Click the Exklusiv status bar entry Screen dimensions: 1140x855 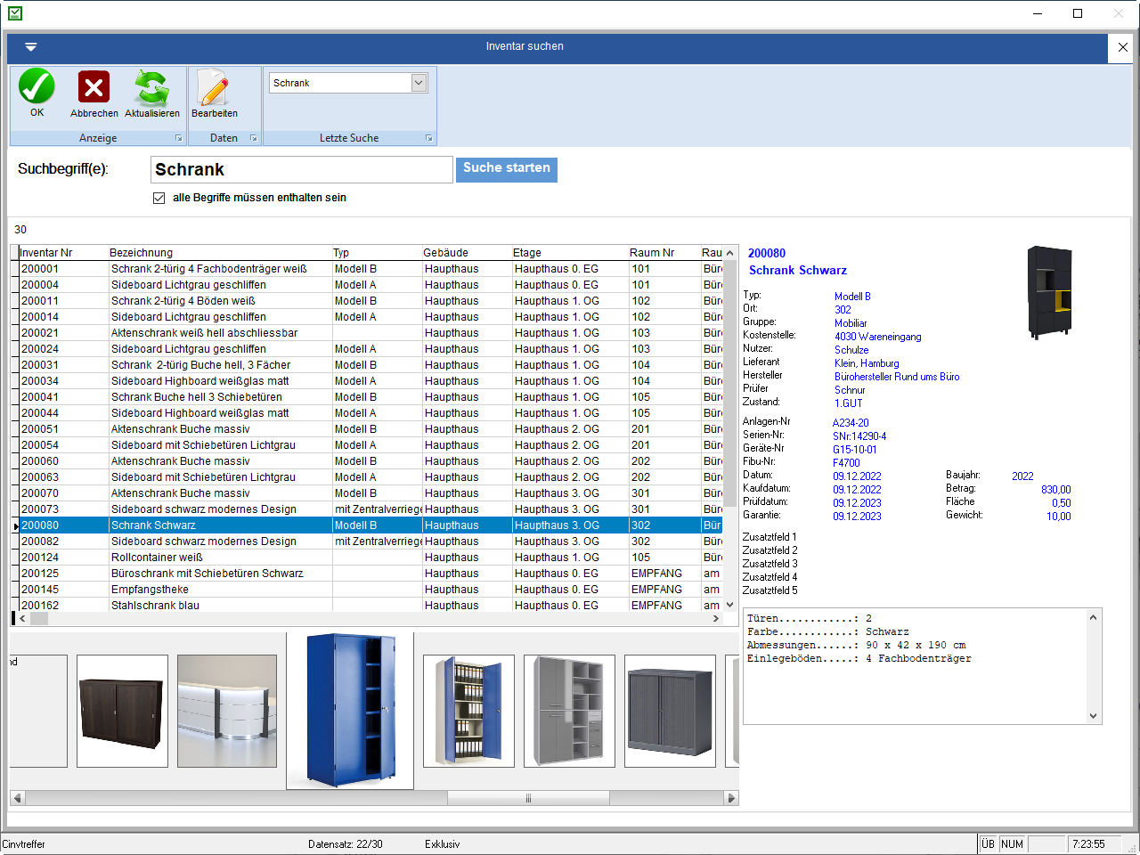(x=443, y=844)
